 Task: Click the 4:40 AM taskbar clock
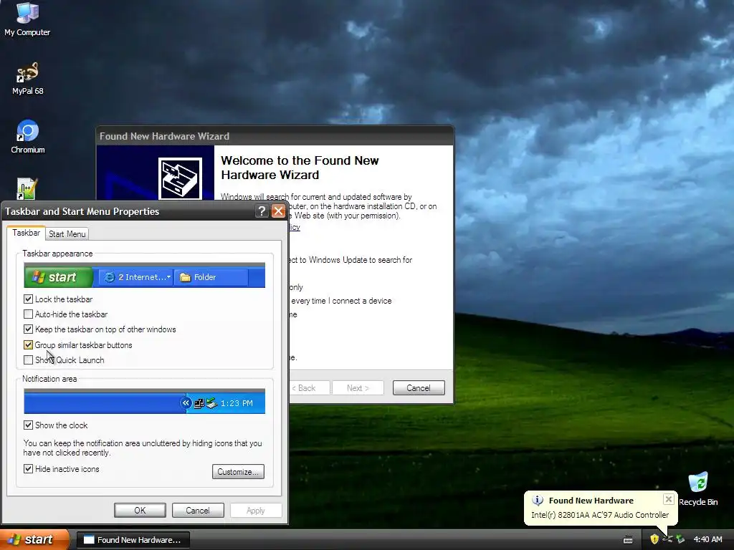point(707,539)
